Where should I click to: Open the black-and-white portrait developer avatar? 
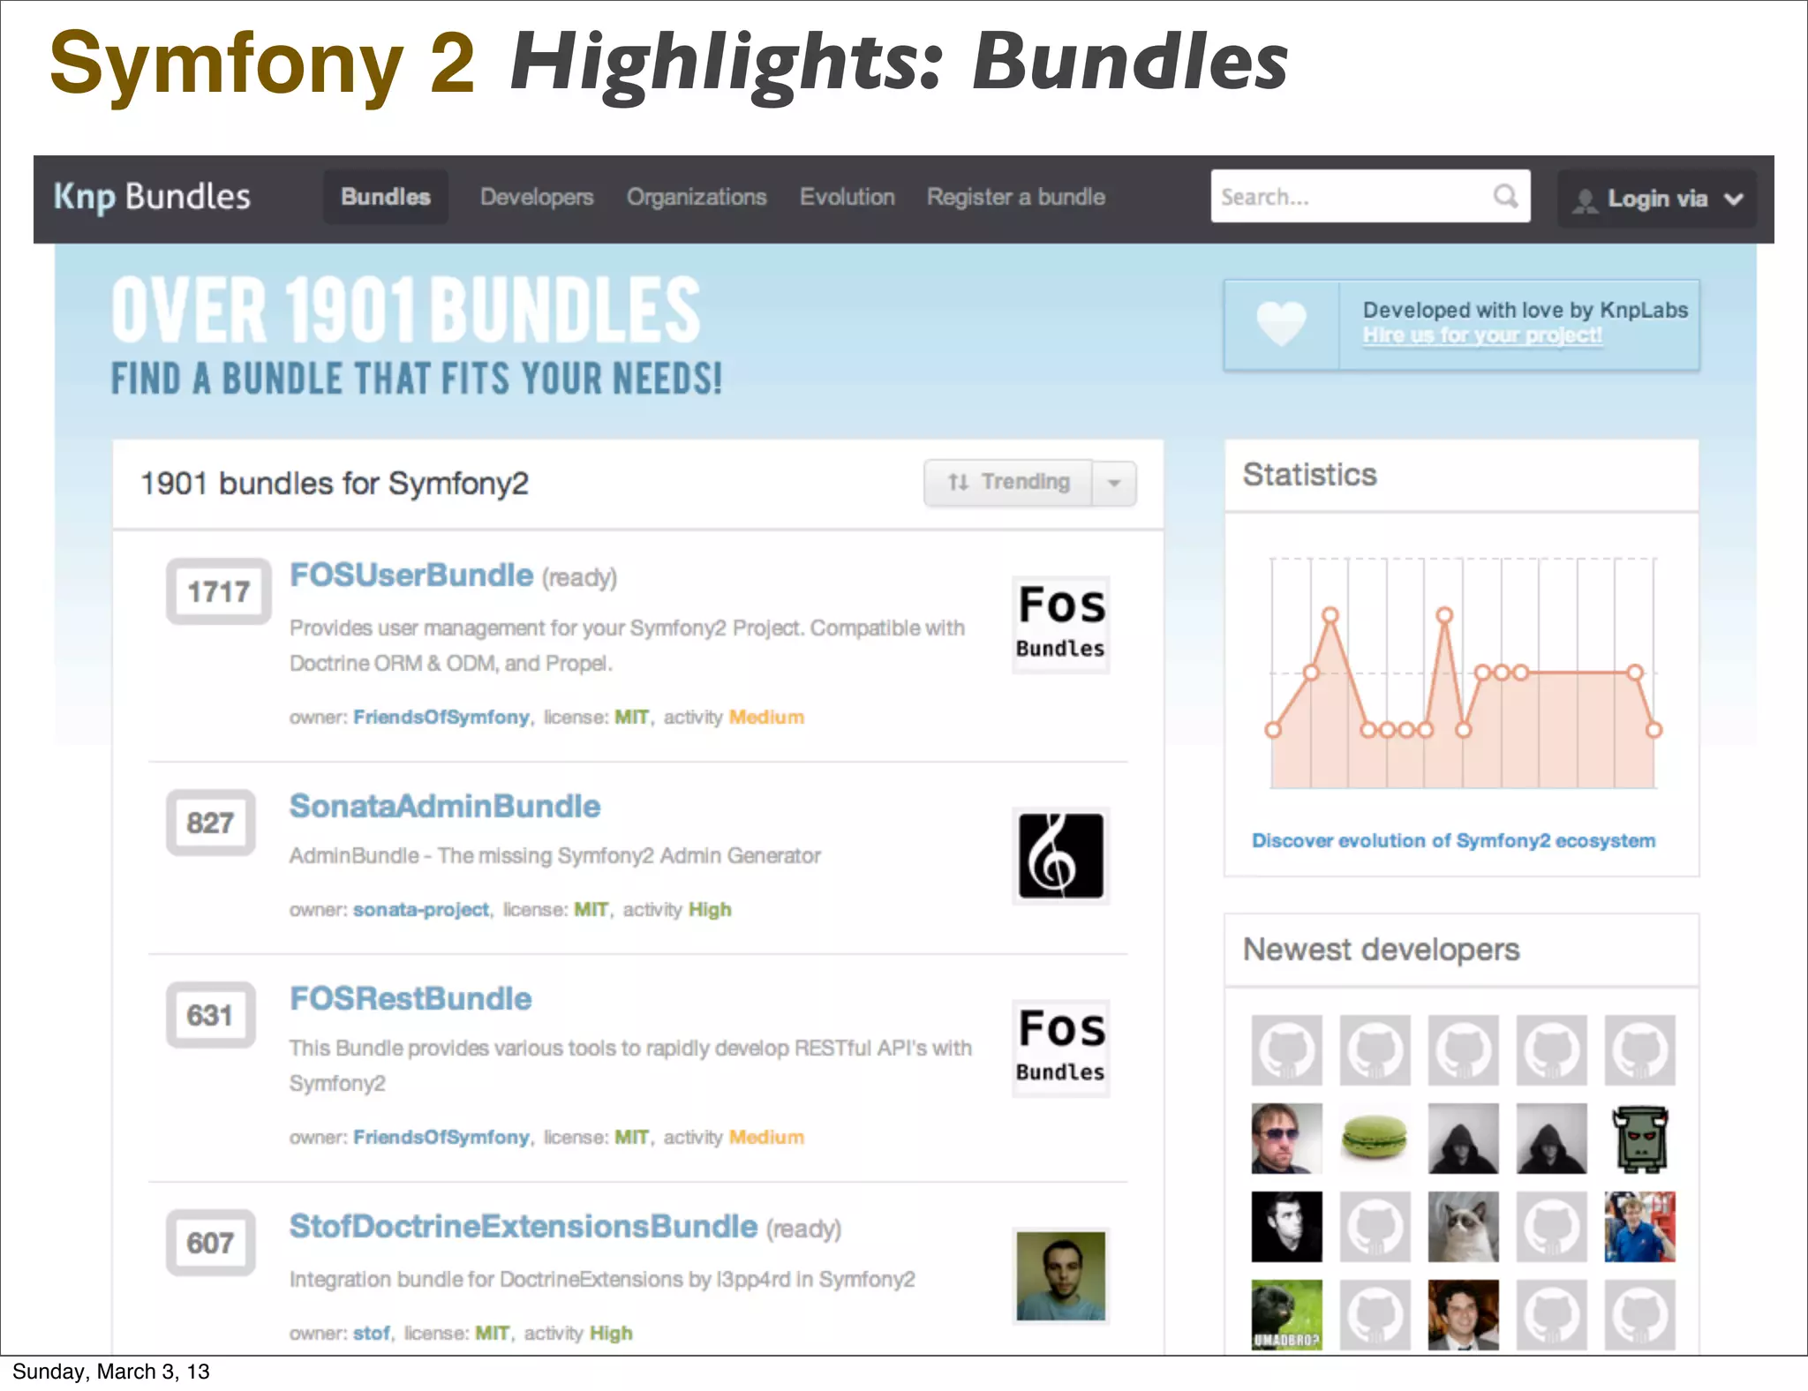point(1286,1226)
